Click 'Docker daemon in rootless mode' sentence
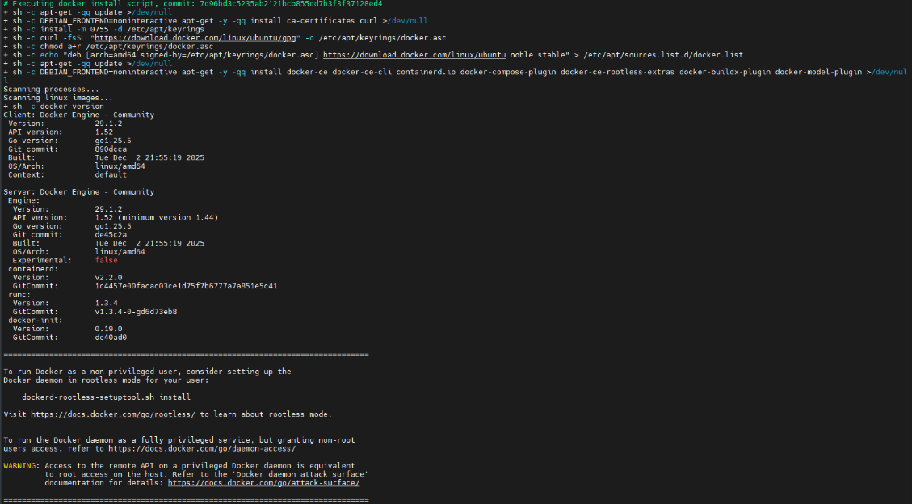Image resolution: width=912 pixels, height=504 pixels. point(106,380)
